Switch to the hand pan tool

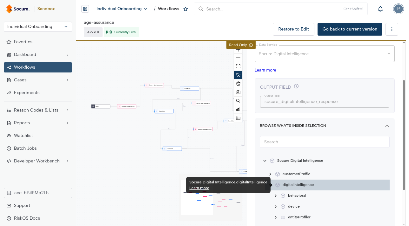pos(238,84)
